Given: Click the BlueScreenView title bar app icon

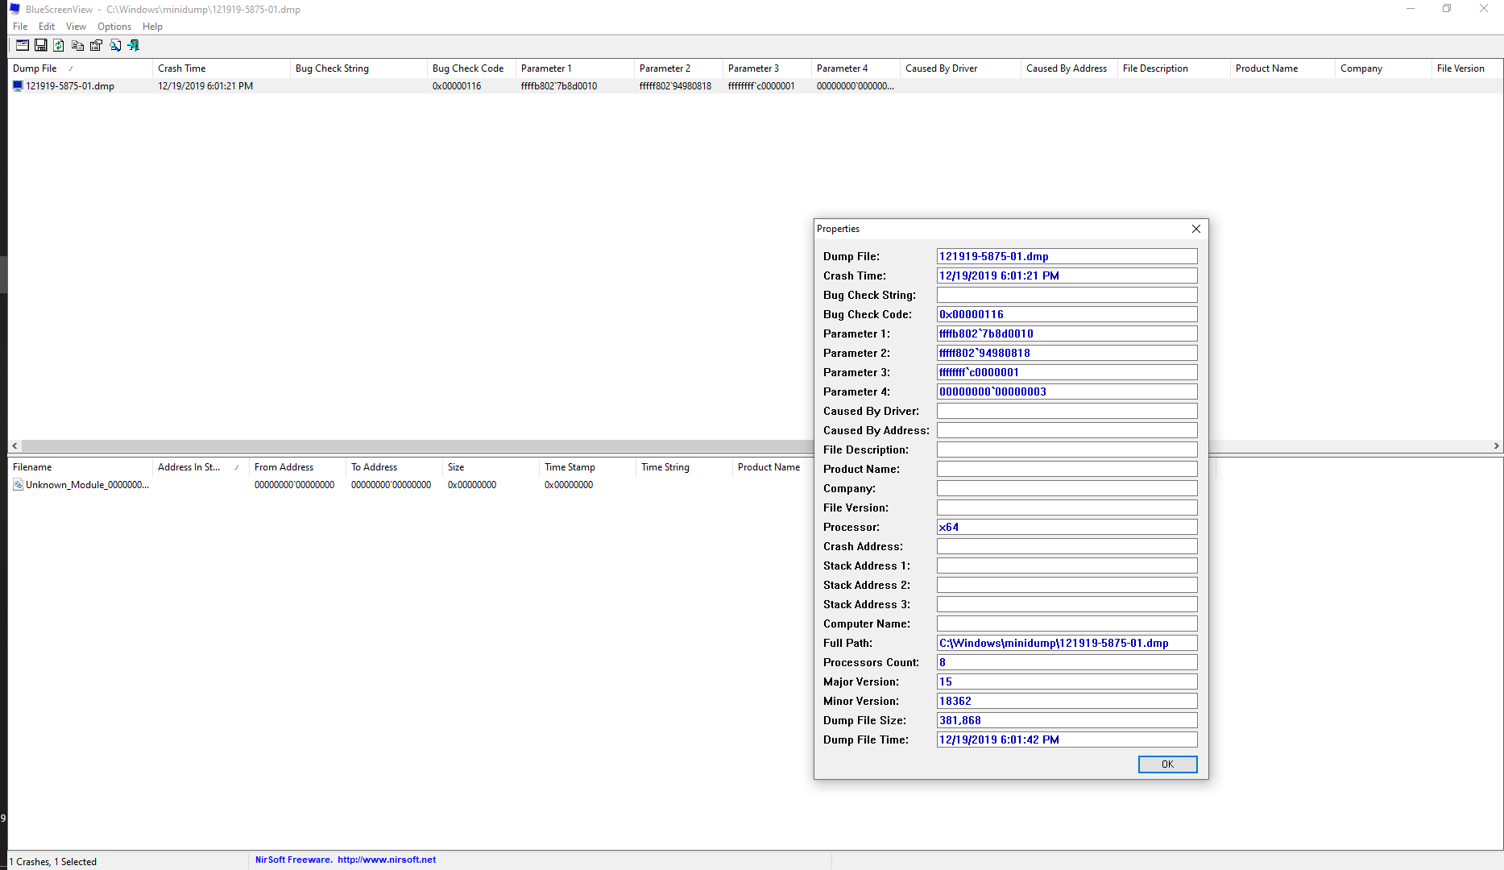Looking at the screenshot, I should coord(15,10).
